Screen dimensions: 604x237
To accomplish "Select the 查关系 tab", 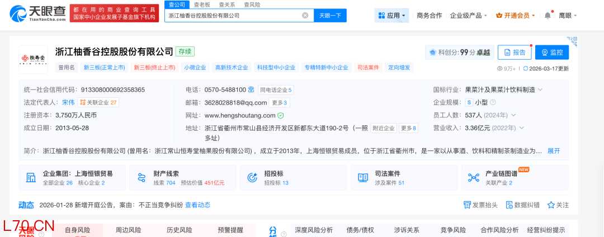I will (x=227, y=4).
